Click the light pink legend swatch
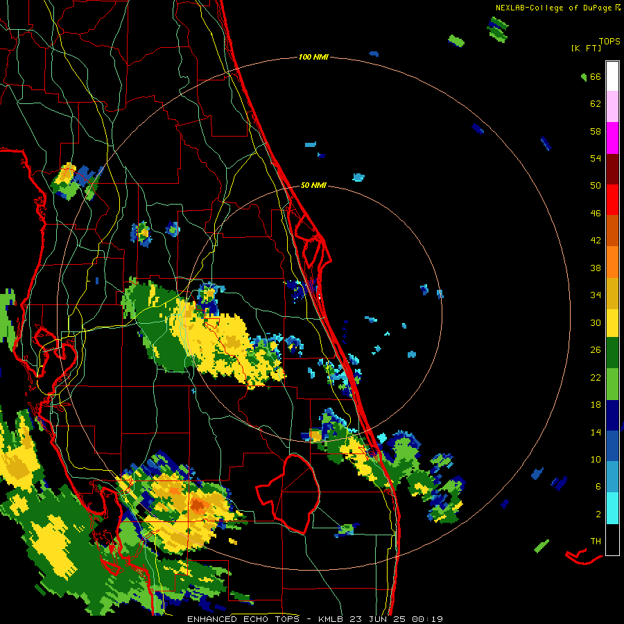The width and height of the screenshot is (624, 624). (x=612, y=106)
